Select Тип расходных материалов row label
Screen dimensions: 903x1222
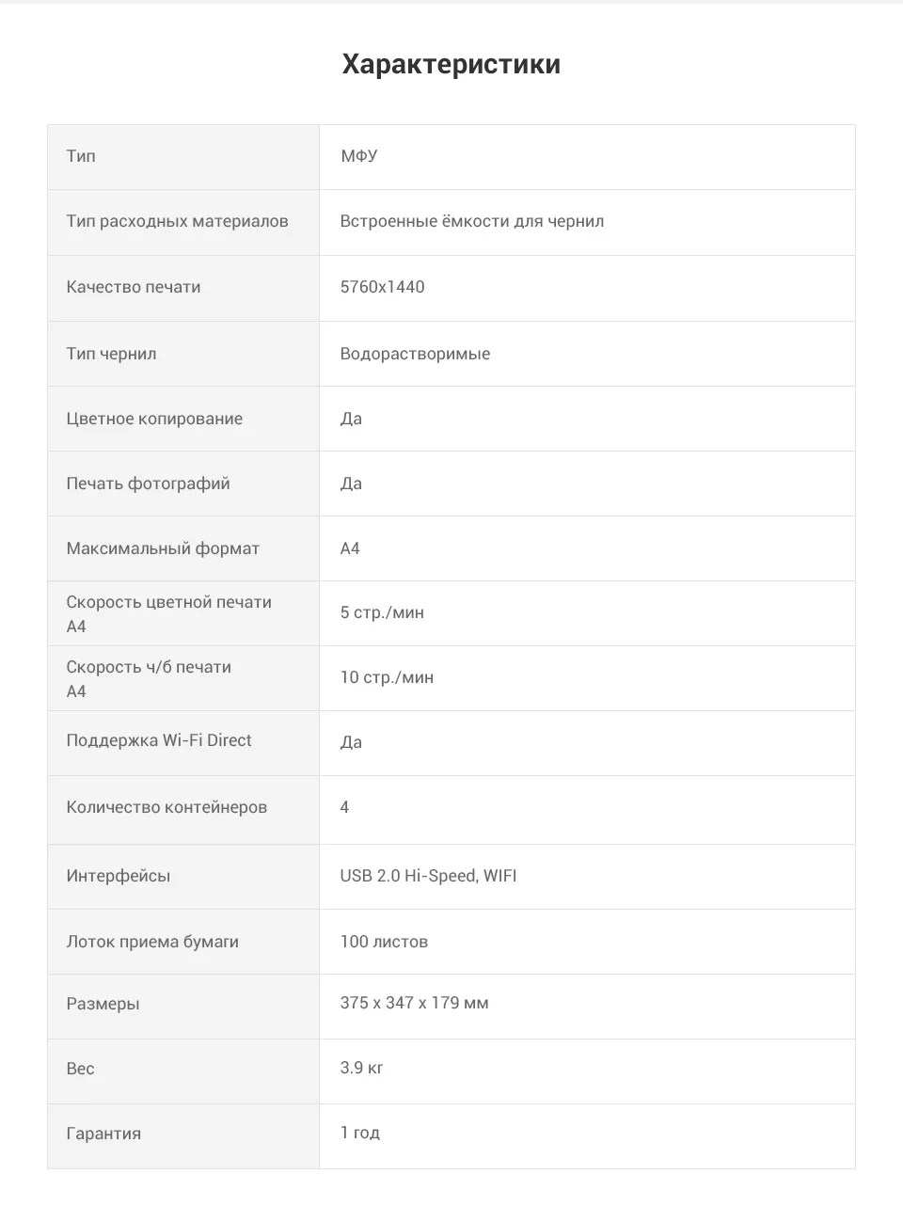[177, 222]
